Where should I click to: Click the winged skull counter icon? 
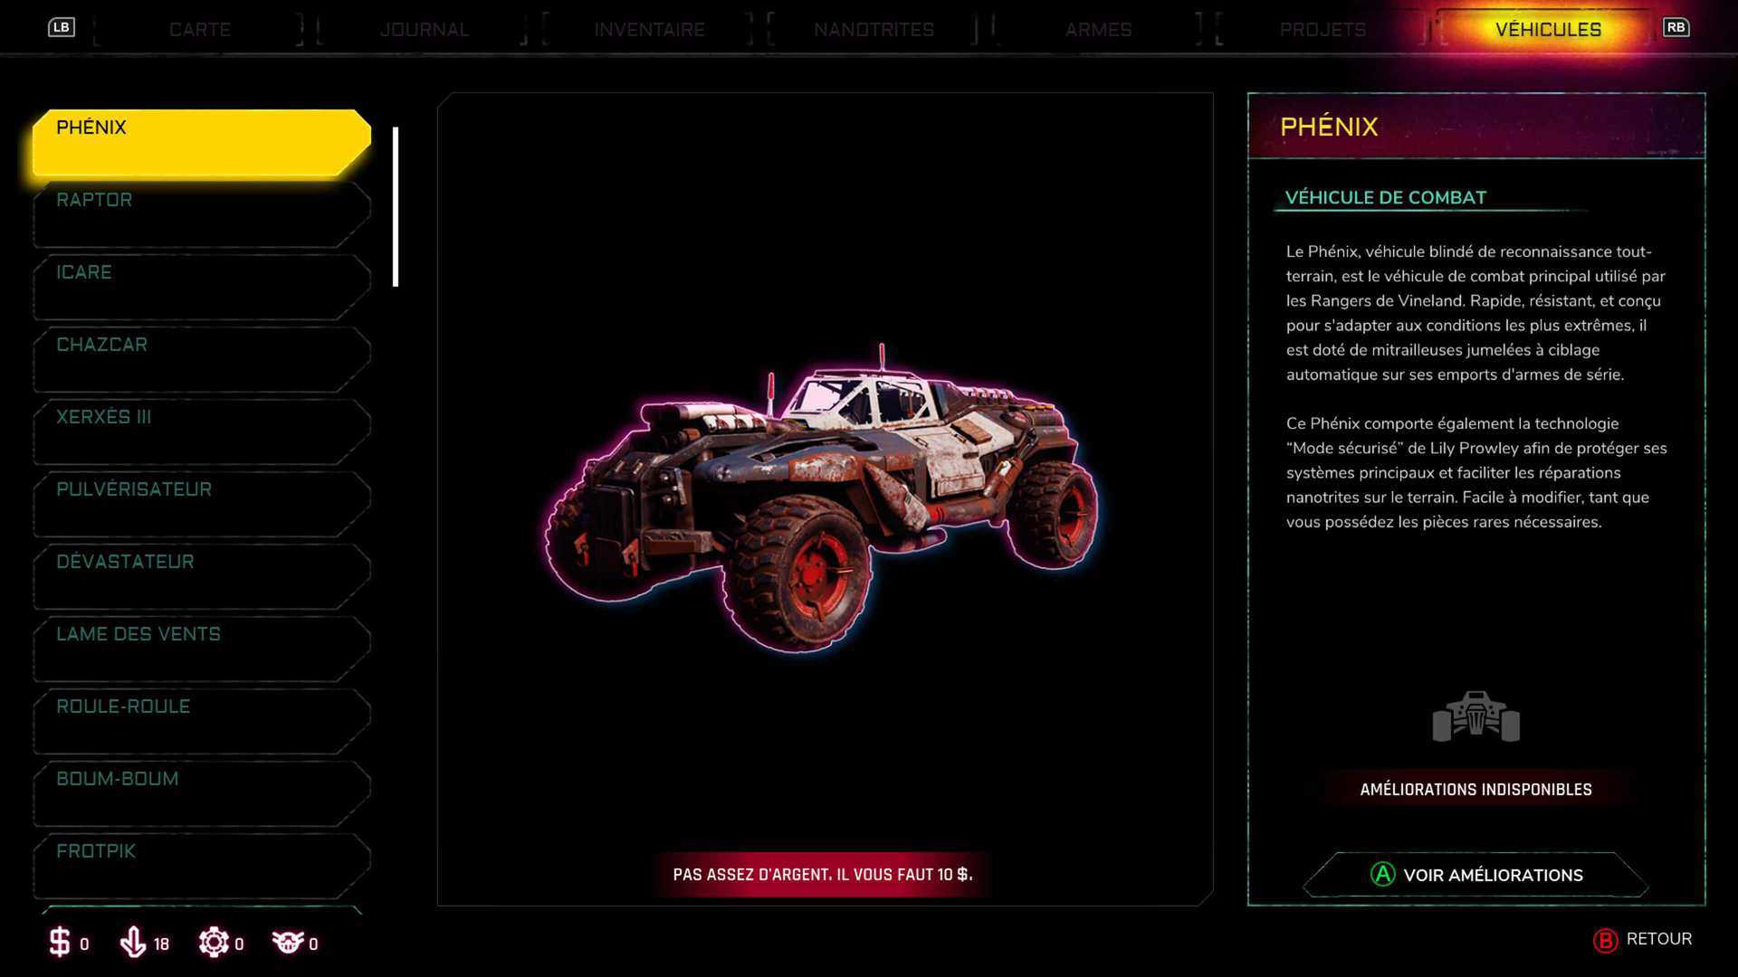click(288, 943)
